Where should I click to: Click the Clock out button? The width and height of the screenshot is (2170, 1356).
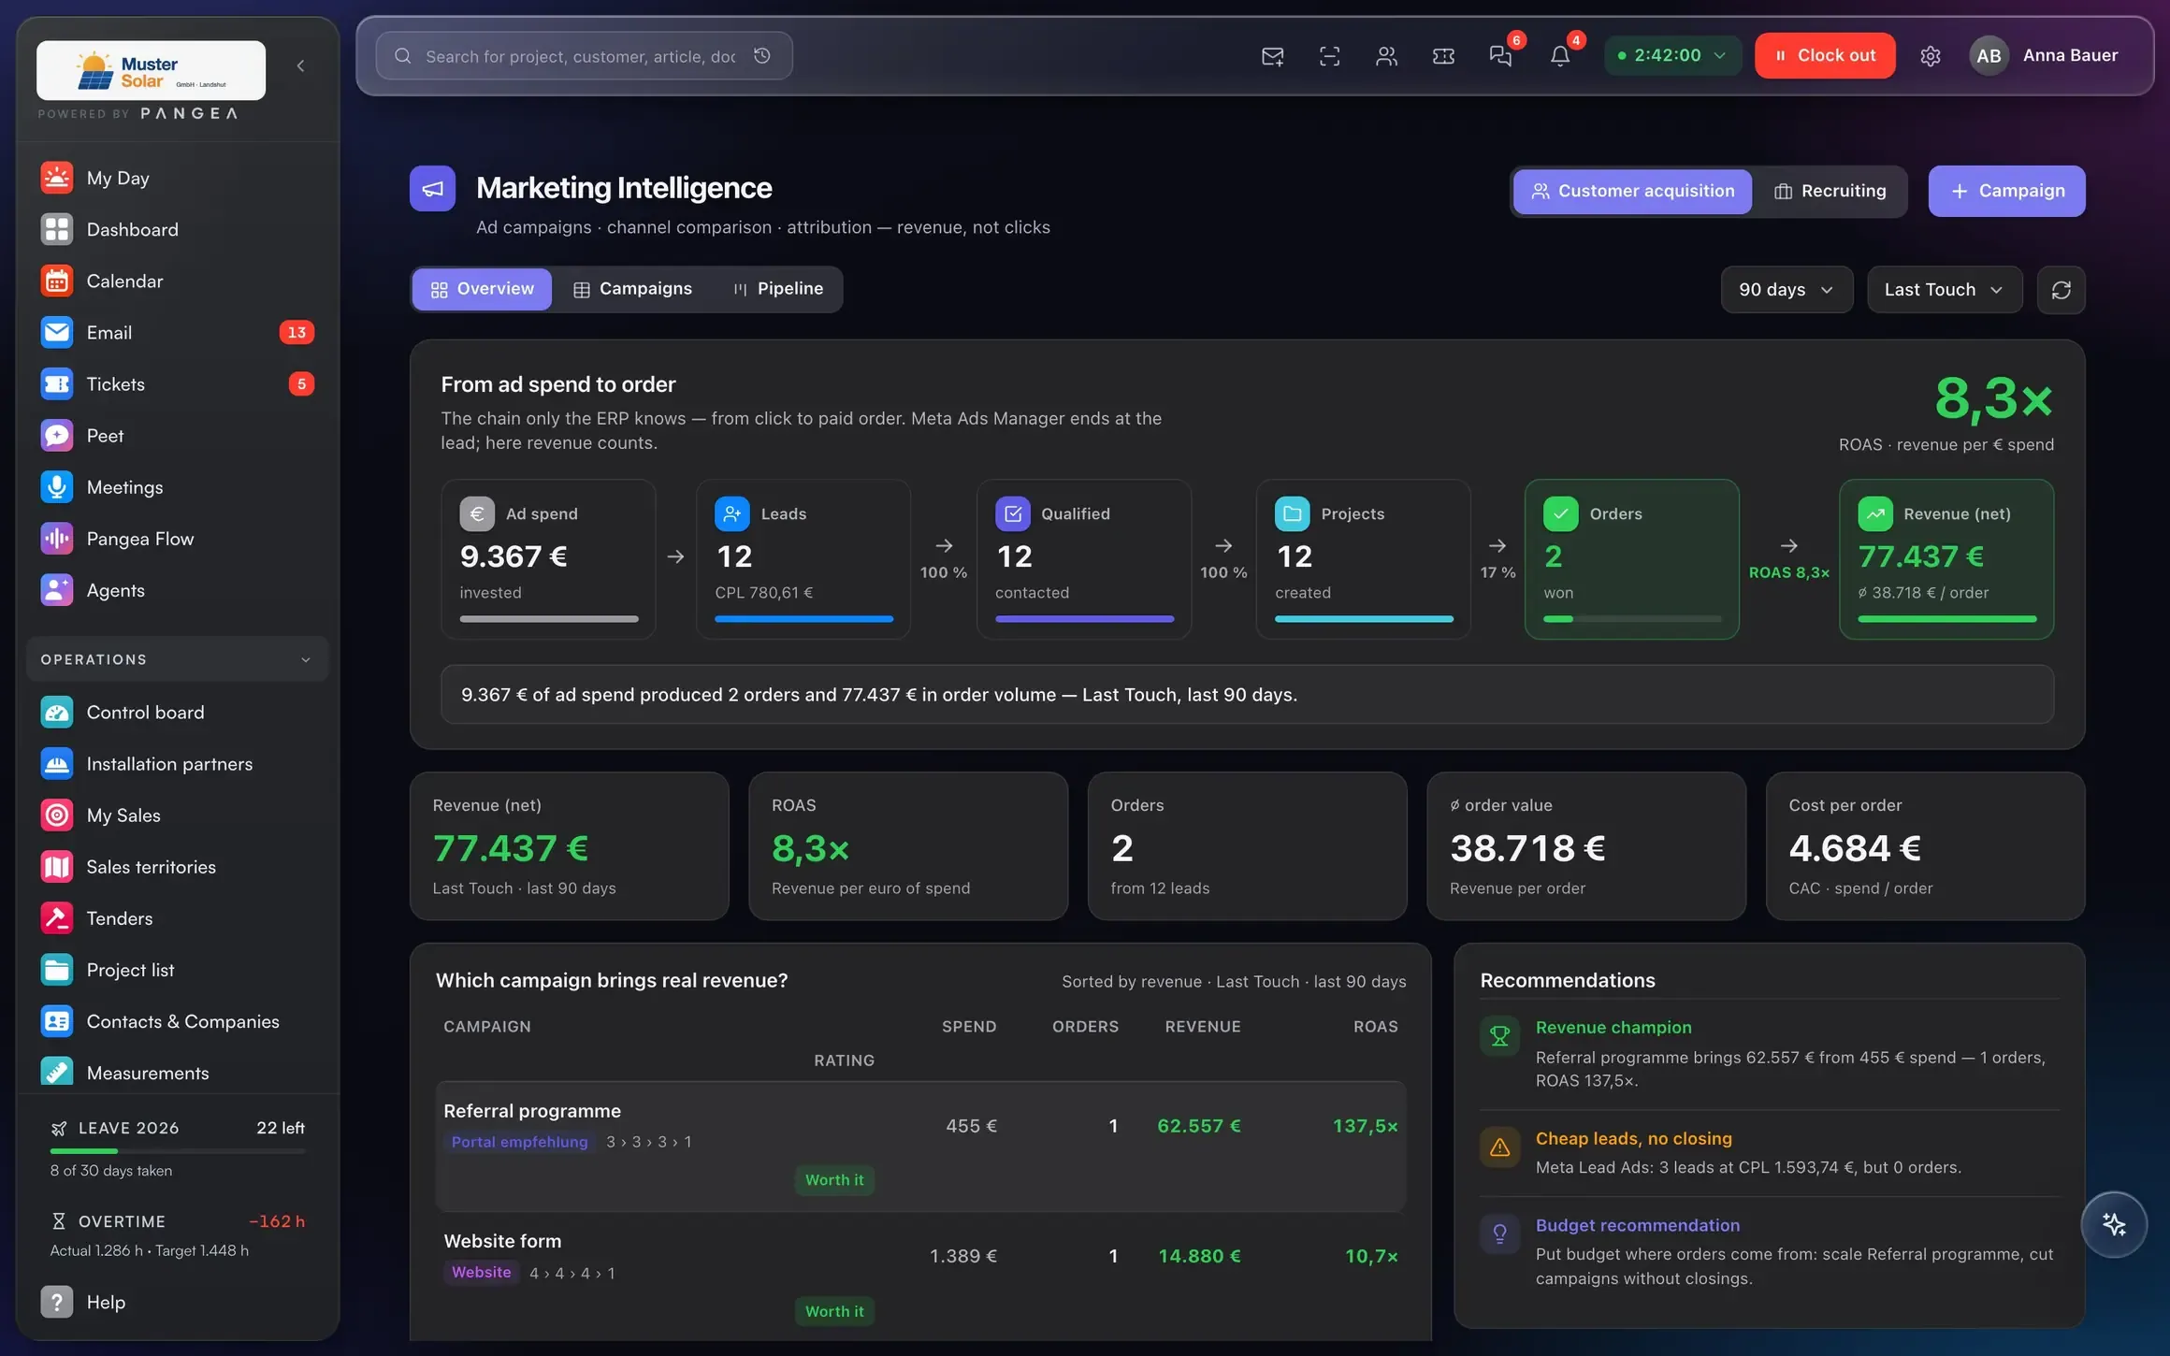(1824, 56)
